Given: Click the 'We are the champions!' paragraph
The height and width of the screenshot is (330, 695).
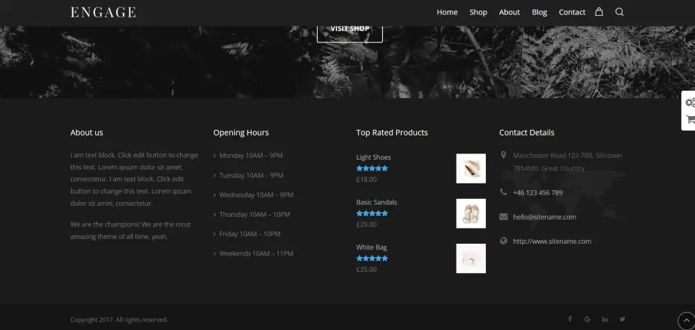Looking at the screenshot, I should click(x=131, y=231).
